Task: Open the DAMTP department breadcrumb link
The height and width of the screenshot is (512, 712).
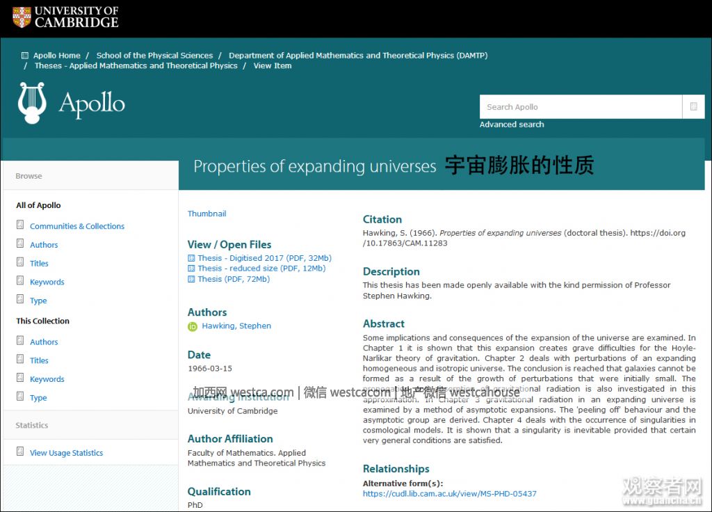Action: [x=357, y=56]
